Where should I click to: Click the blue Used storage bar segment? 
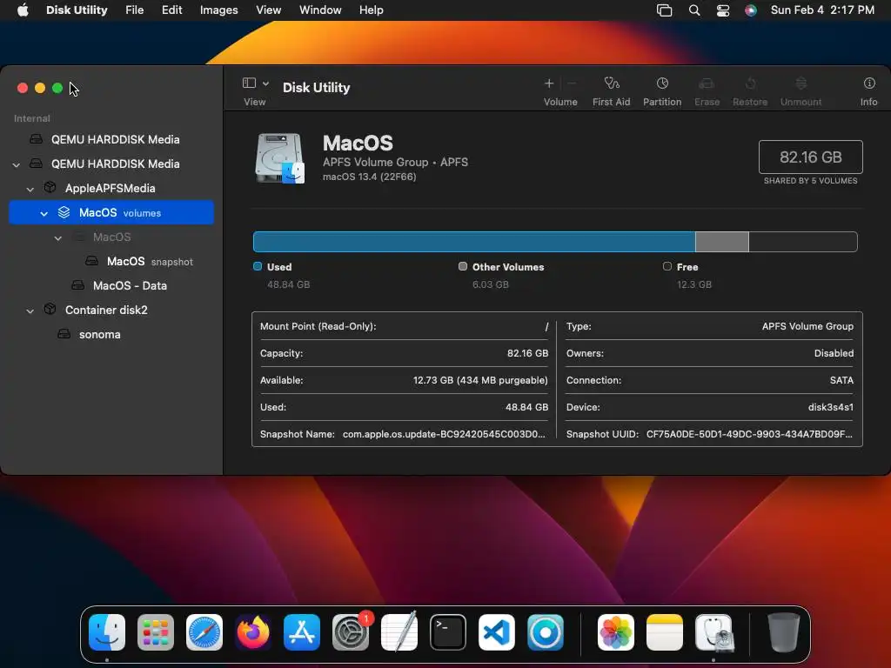click(474, 242)
